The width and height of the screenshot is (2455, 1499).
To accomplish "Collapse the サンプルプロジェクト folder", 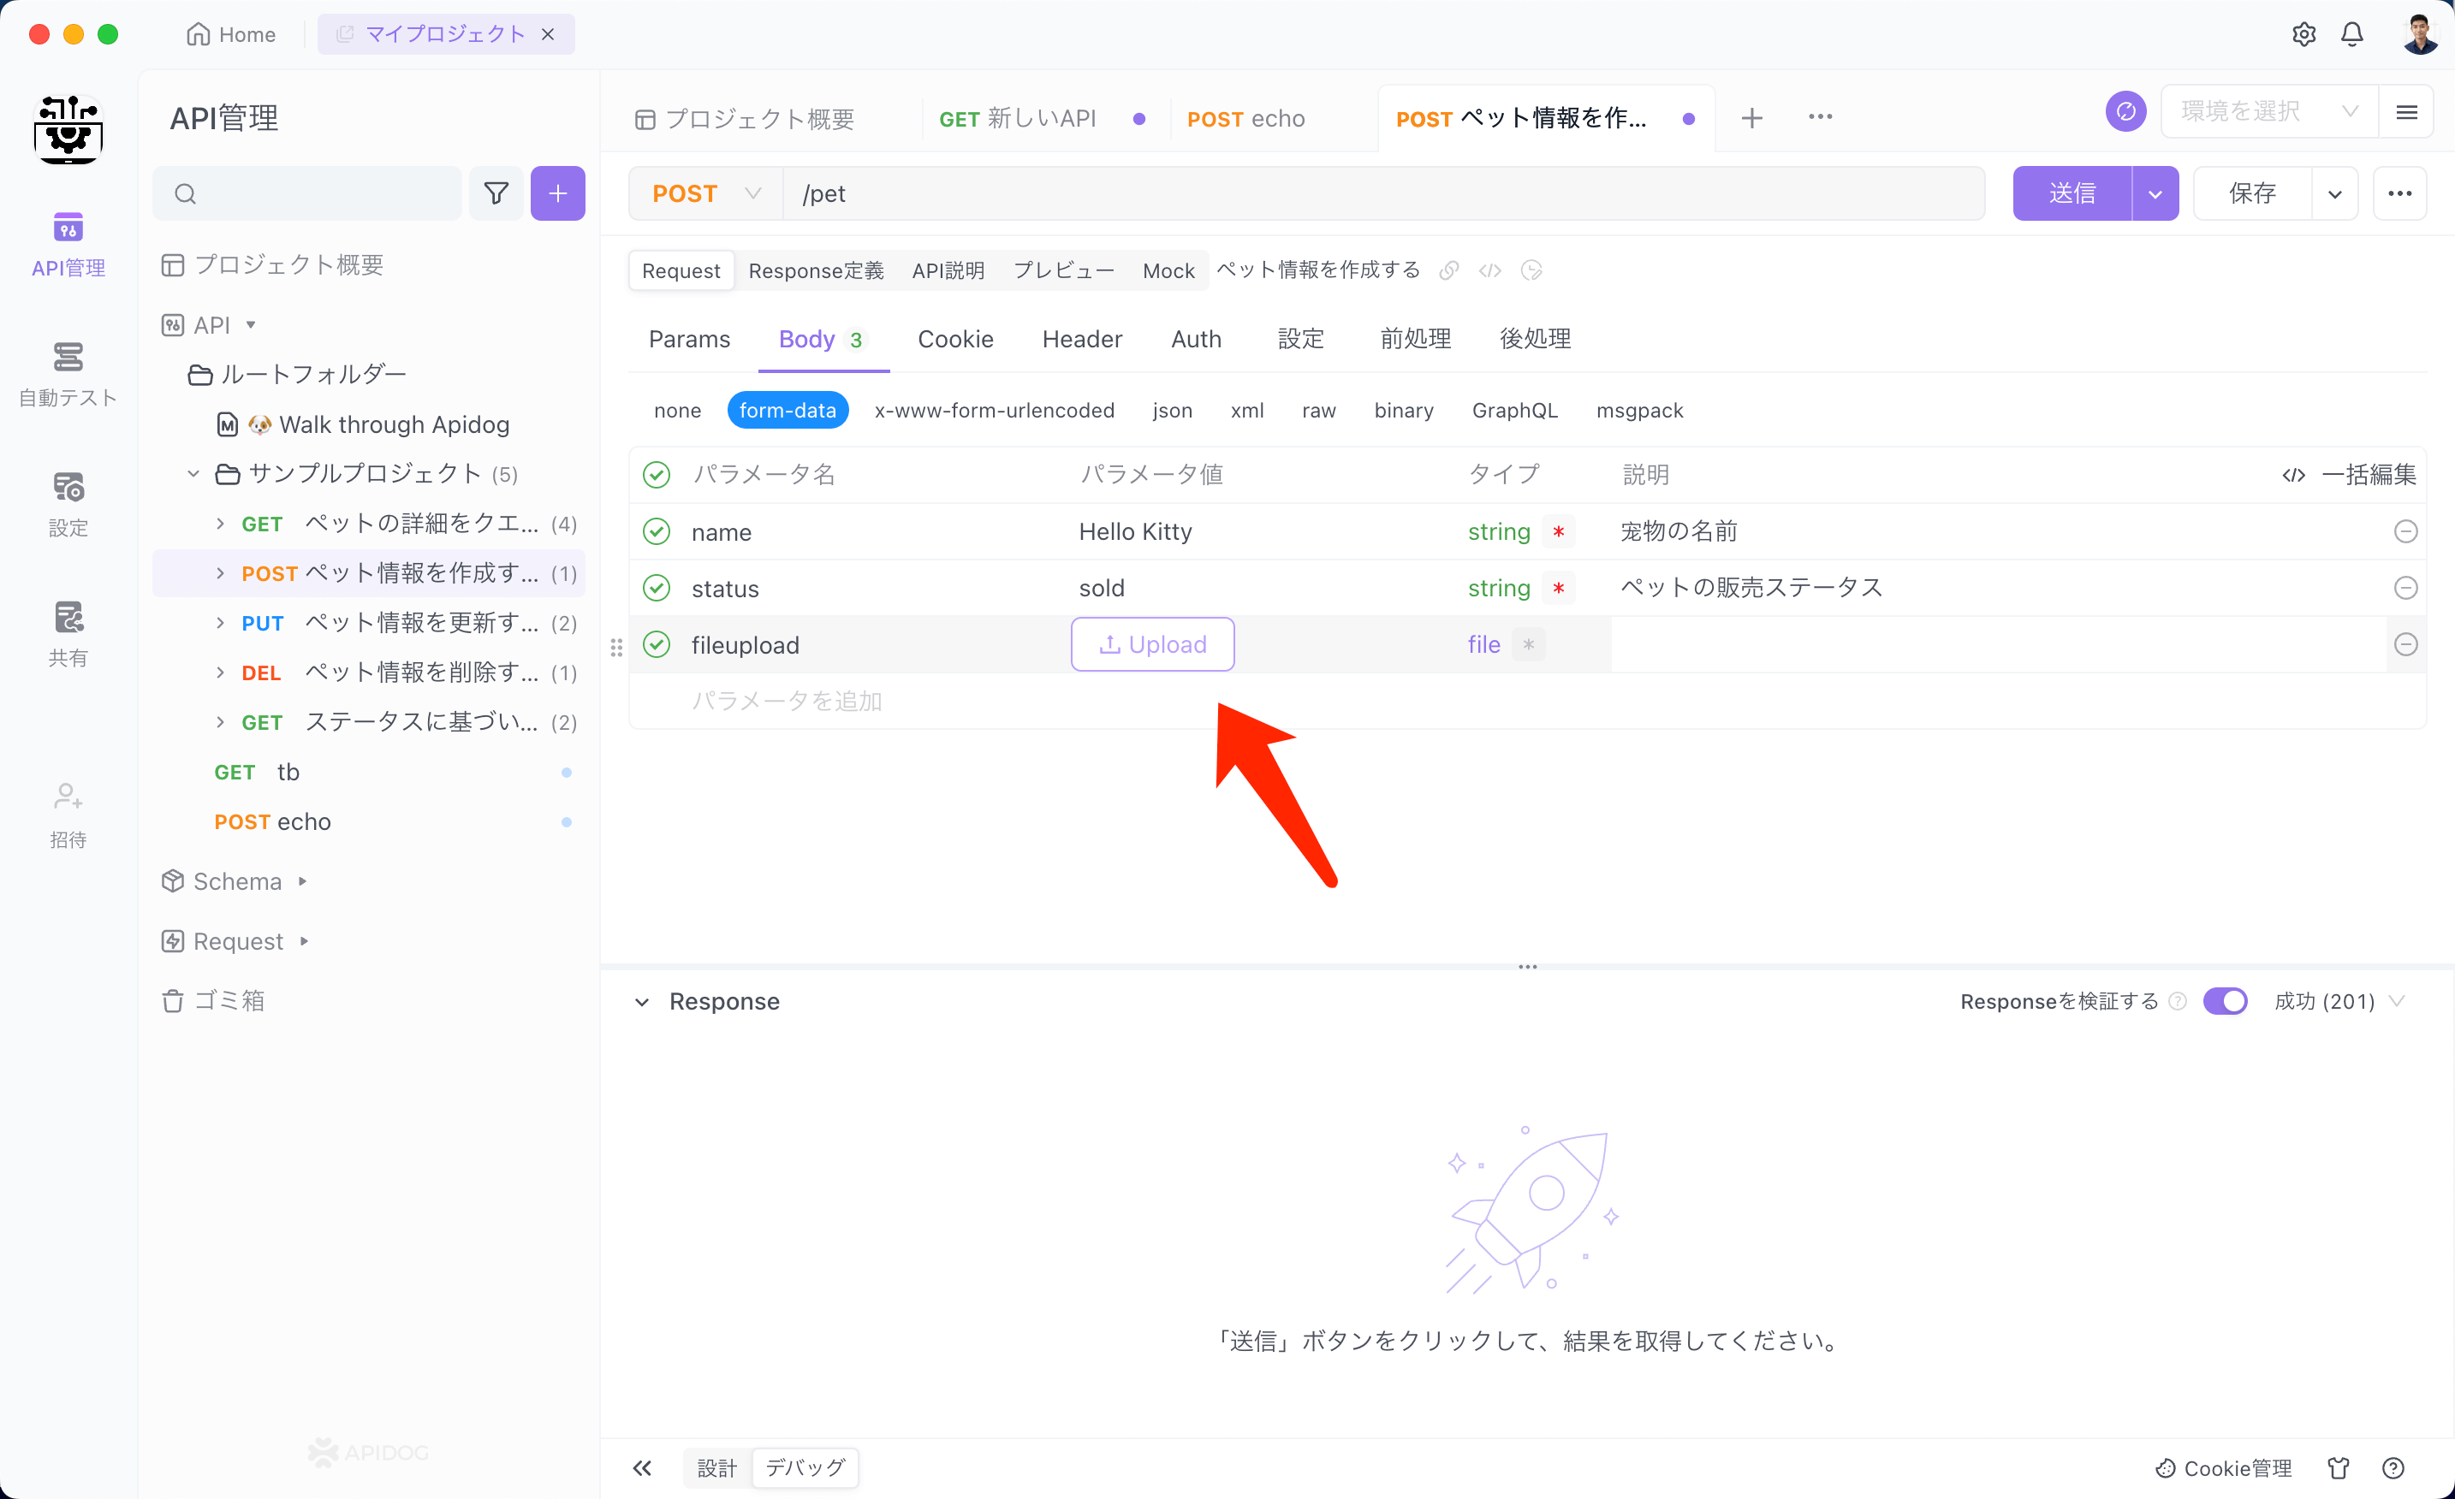I will pyautogui.click(x=193, y=473).
